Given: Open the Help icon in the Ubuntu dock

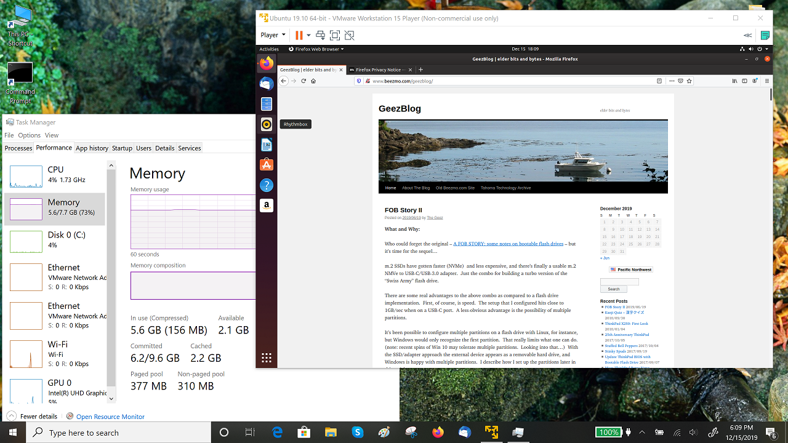Looking at the screenshot, I should tap(267, 185).
